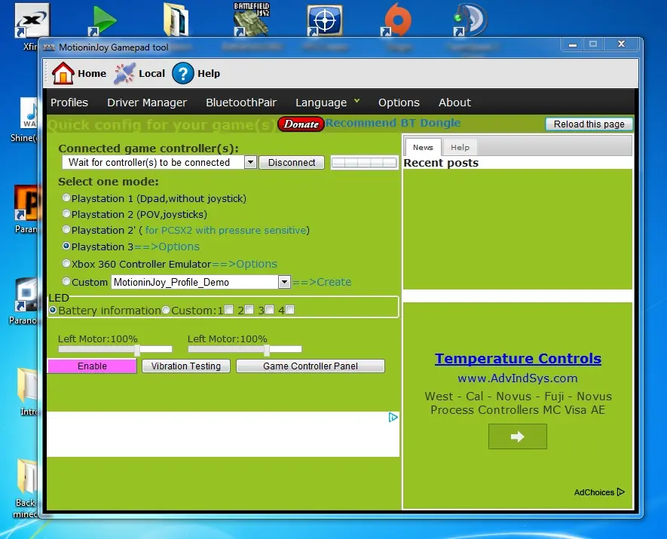The image size is (667, 539).
Task: Open the TeamSpeak headset desktop shortcut
Action: point(471,20)
